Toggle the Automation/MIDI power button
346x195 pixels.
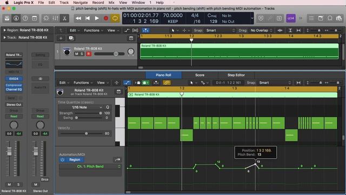[x=63, y=160]
